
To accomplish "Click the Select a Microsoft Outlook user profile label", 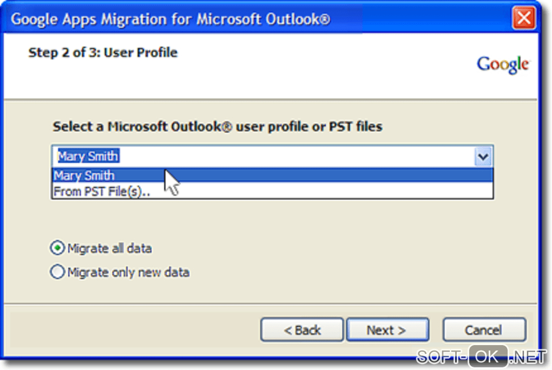I will click(218, 127).
